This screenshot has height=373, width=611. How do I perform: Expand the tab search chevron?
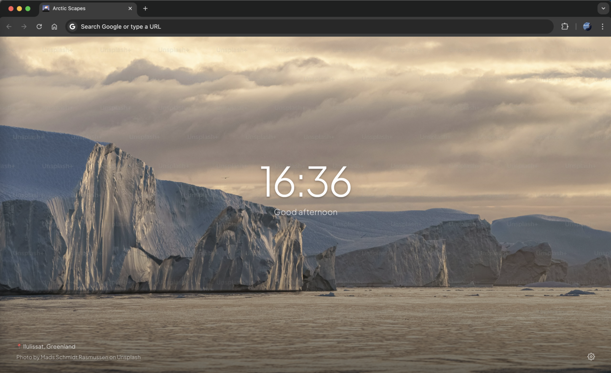(603, 8)
